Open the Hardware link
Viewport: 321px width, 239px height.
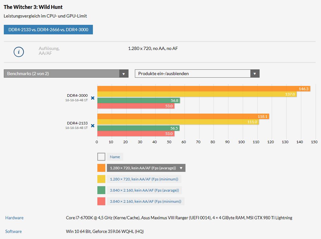click(14, 218)
